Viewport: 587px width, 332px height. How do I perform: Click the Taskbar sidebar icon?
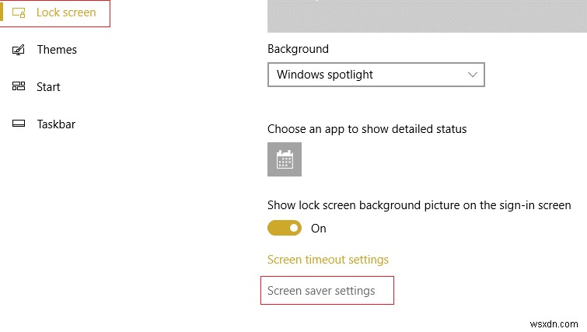(19, 124)
